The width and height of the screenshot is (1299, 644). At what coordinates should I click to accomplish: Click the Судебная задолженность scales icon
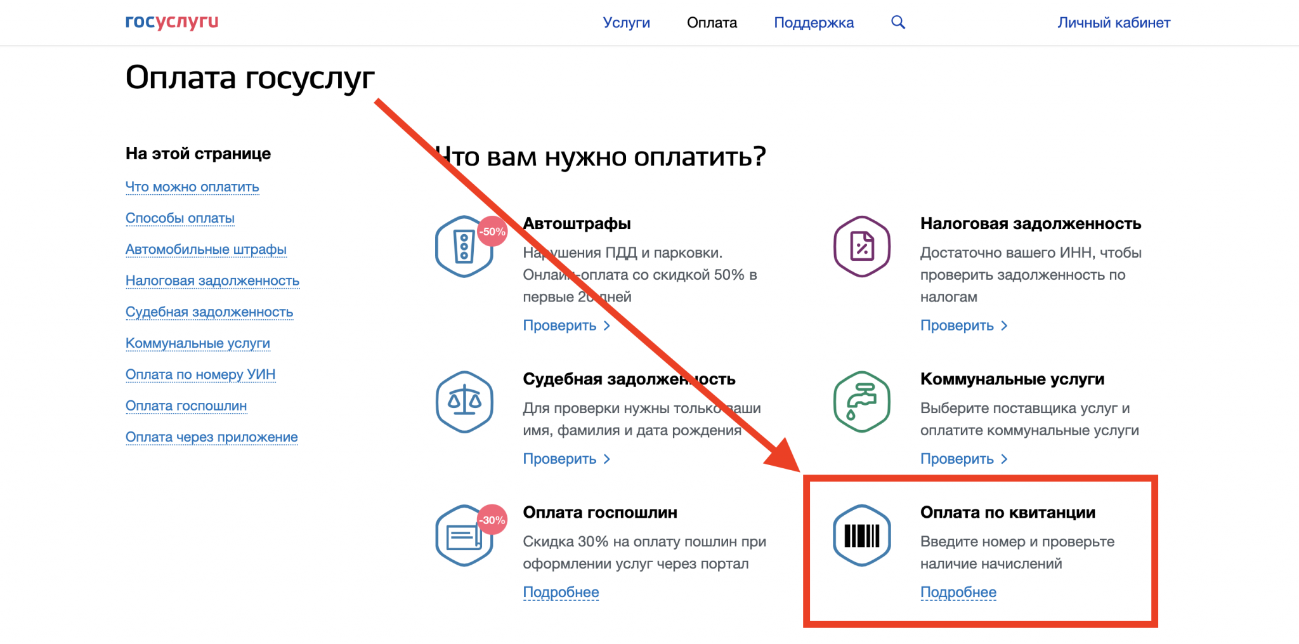464,402
